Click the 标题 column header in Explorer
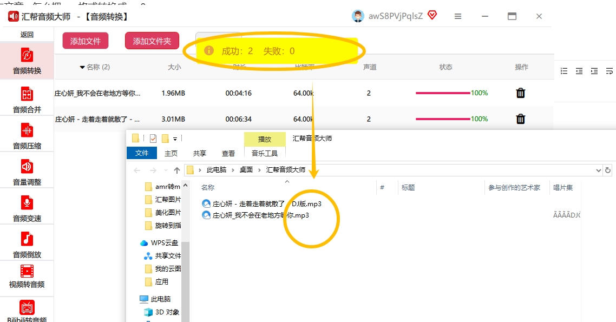 [408, 188]
